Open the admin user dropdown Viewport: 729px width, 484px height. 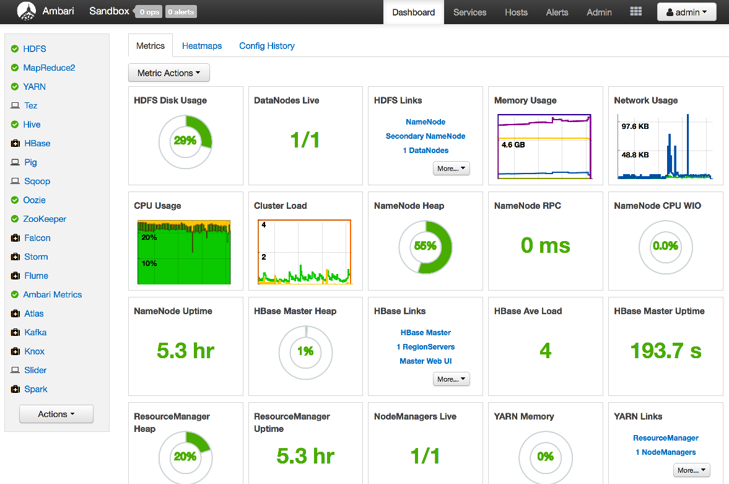(x=686, y=12)
